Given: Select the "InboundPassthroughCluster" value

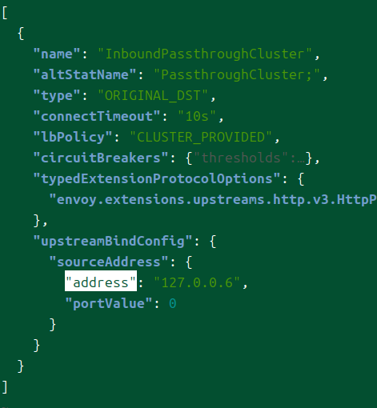Looking at the screenshot, I should pyautogui.click(x=205, y=54).
